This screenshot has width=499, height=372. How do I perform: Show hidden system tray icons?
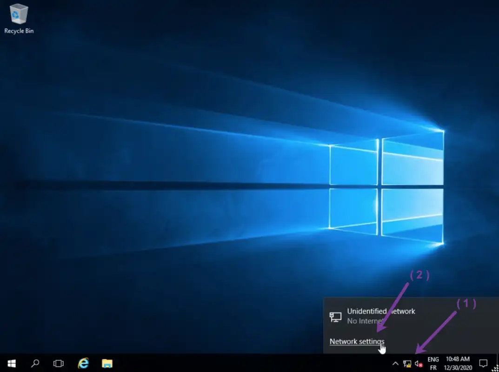pos(395,364)
